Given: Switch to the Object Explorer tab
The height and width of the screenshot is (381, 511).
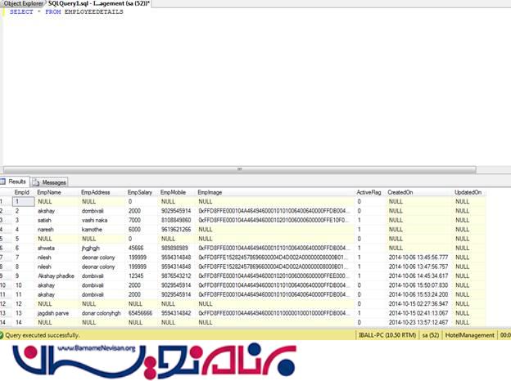Looking at the screenshot, I should pos(23,4).
